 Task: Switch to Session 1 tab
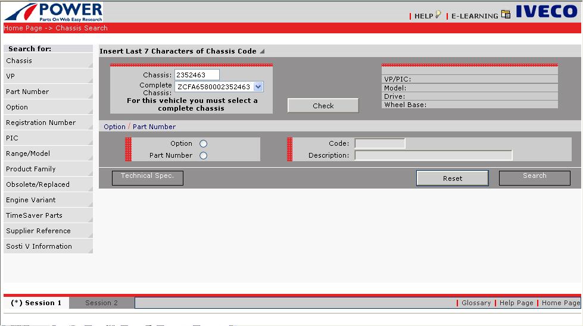(36, 303)
